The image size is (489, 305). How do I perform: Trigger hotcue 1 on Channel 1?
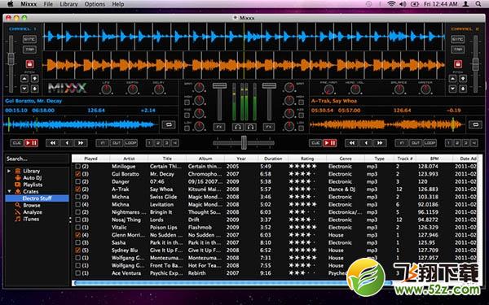pos(149,143)
